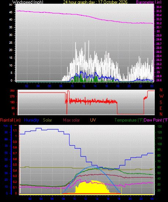Click the "28.8" barometer scale value
Screen dimensions: 168x202
(x=159, y=80)
